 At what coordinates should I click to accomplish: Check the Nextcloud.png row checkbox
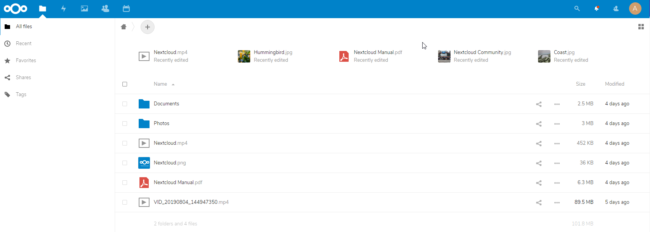[x=125, y=163]
